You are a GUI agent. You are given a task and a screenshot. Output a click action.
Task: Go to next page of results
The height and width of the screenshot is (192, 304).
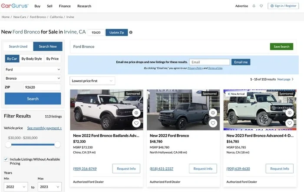tap(285, 79)
